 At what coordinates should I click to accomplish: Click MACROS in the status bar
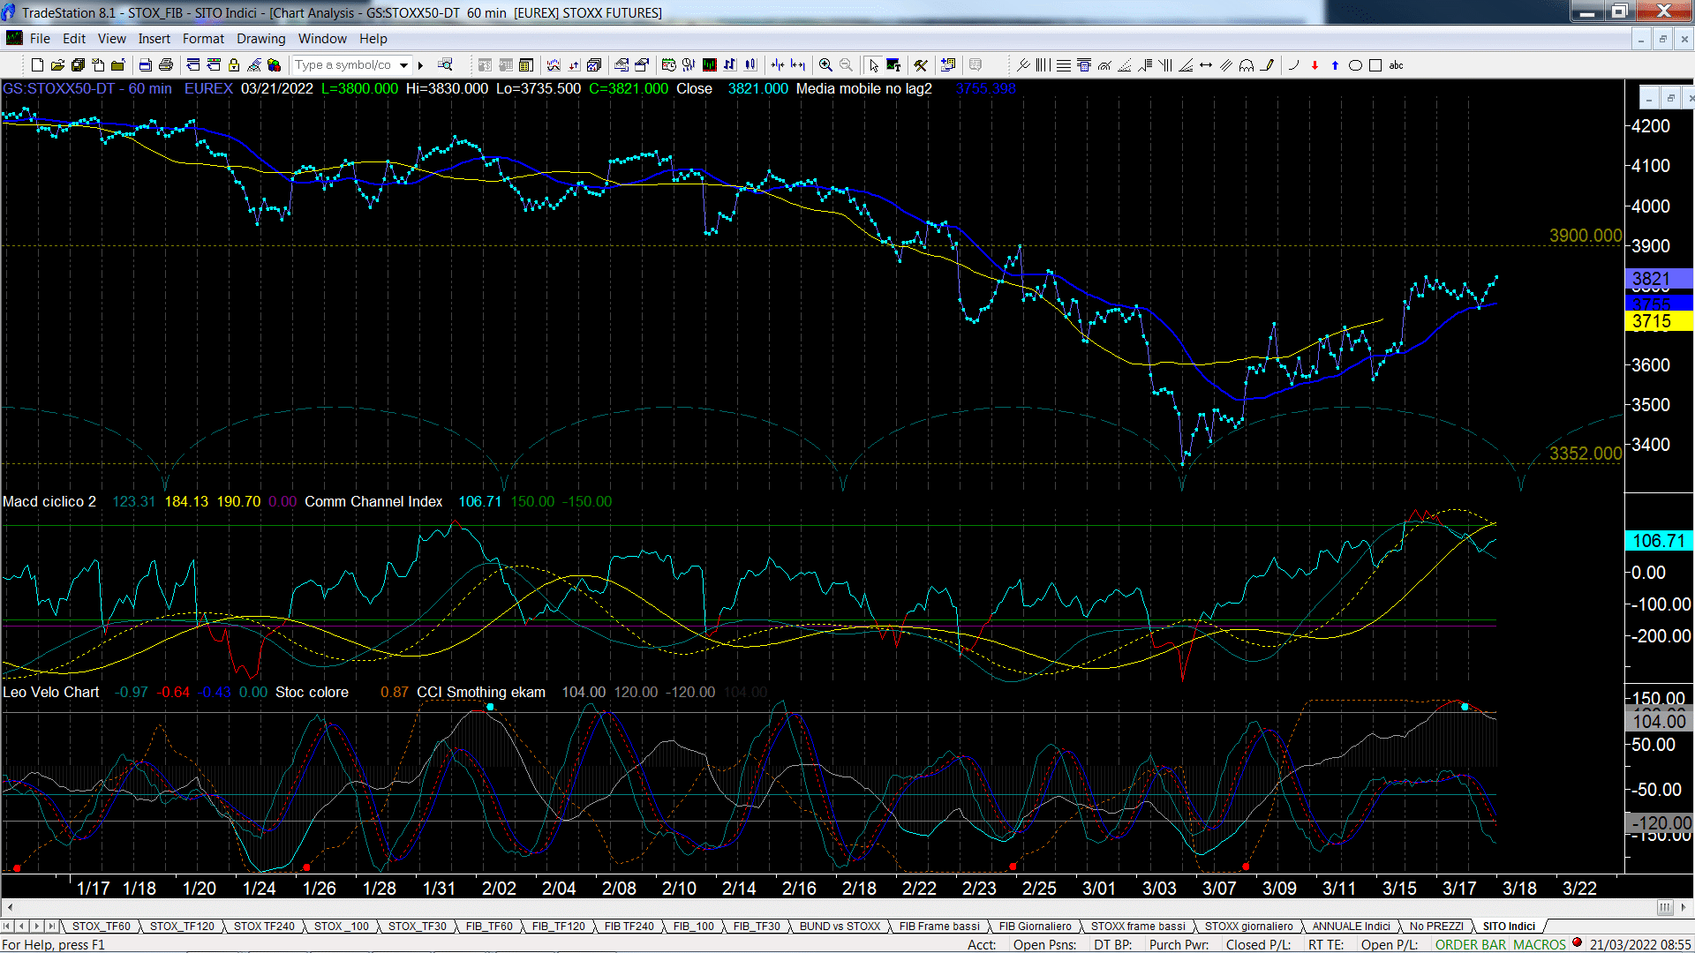(x=1540, y=944)
